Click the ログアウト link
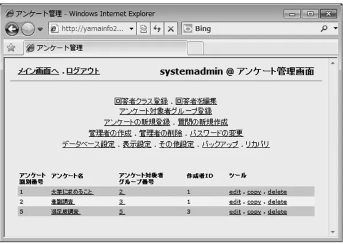Image resolution: width=343 pixels, height=244 pixels. [83, 71]
